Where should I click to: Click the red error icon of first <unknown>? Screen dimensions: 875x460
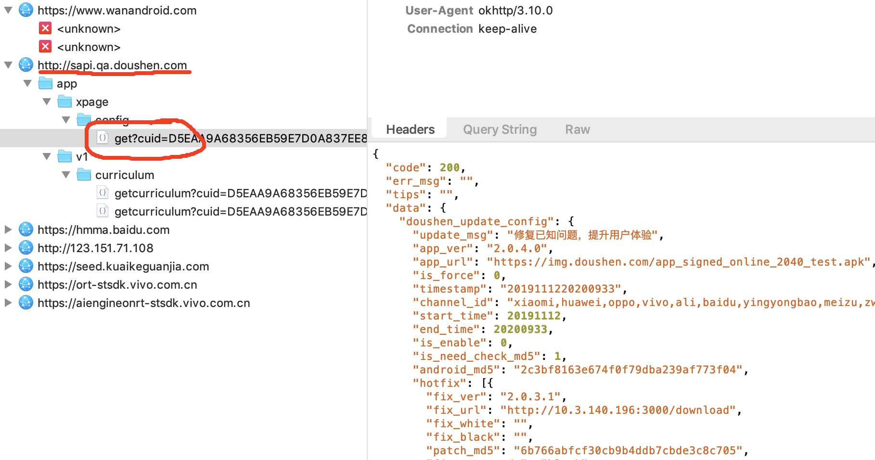tap(45, 28)
